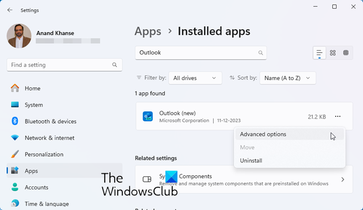Open Network & internet settings
Image resolution: width=363 pixels, height=210 pixels.
pyautogui.click(x=64, y=138)
